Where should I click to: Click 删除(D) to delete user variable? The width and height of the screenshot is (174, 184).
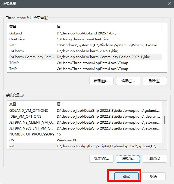[x=155, y=81]
